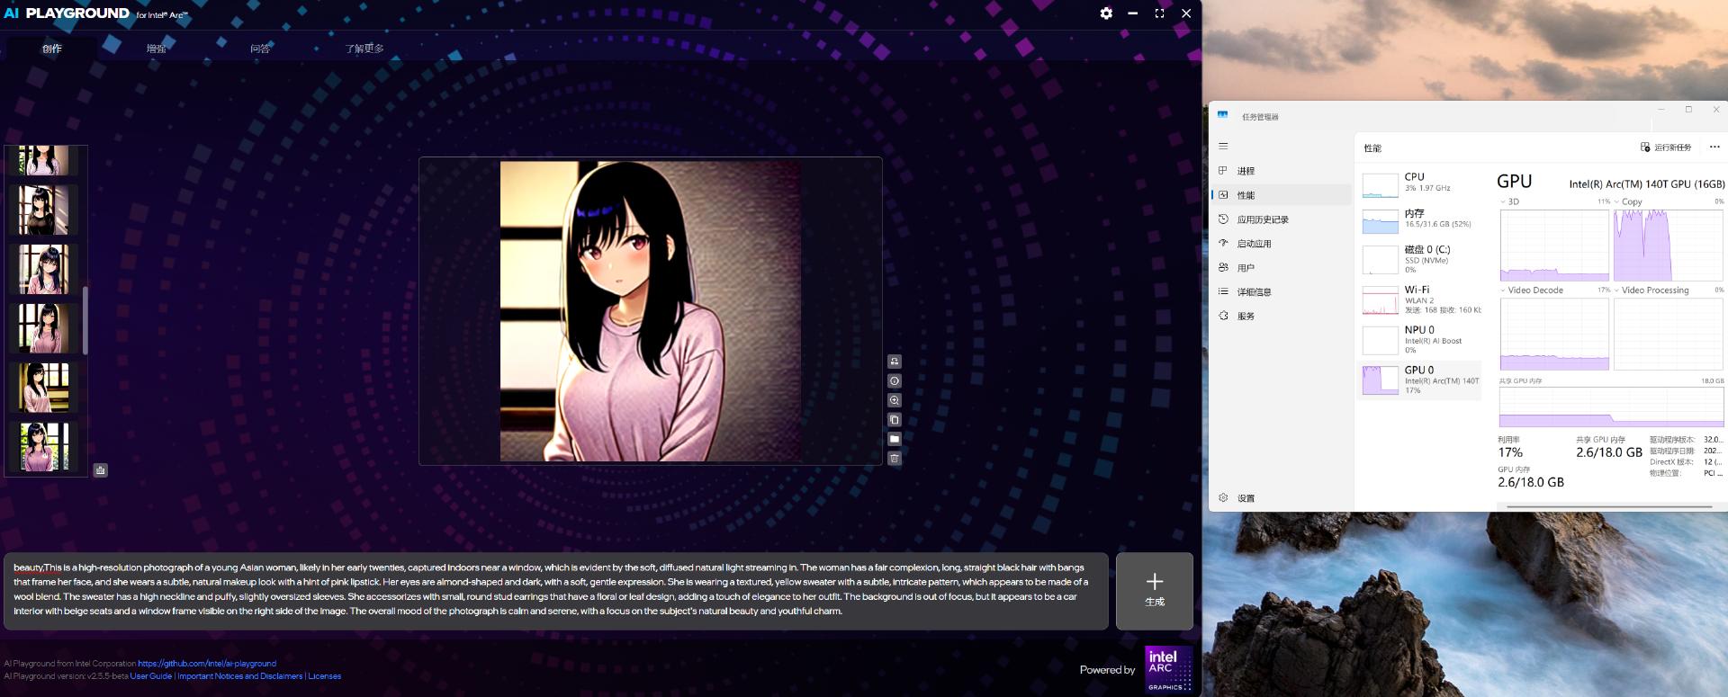Click the 生成 button to generate
This screenshot has height=697, width=1728.
(1155, 591)
